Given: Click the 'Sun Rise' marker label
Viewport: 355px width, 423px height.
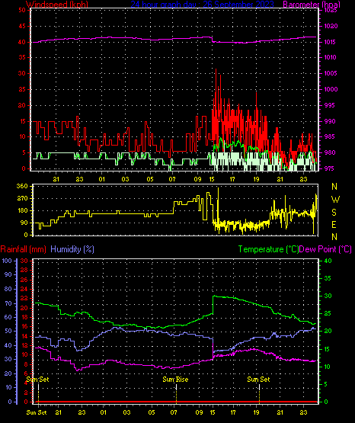Looking at the screenshot, I should click(175, 380).
